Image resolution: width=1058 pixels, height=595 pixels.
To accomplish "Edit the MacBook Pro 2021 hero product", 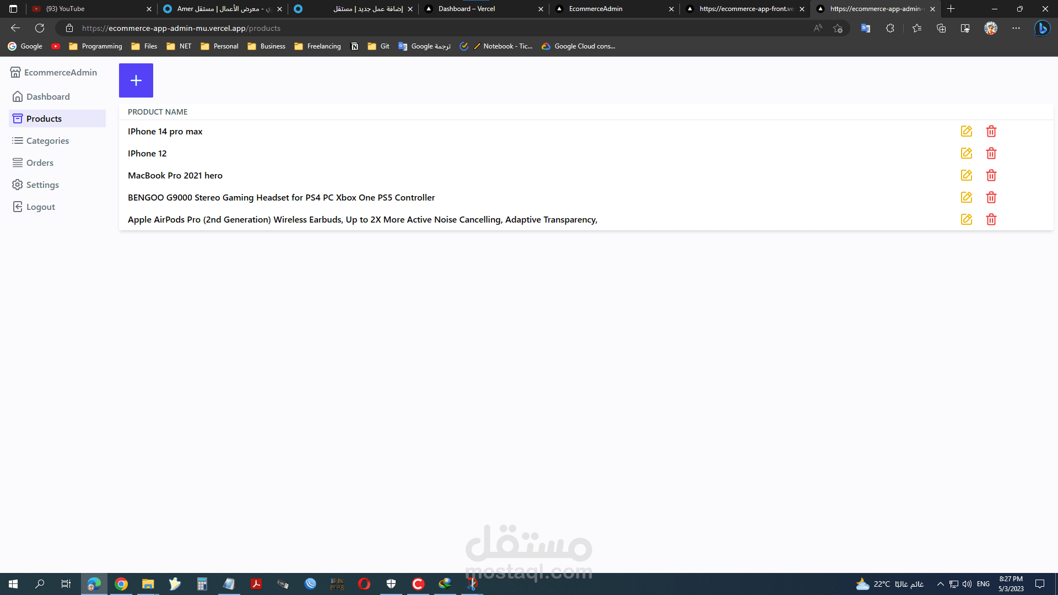I will (966, 175).
